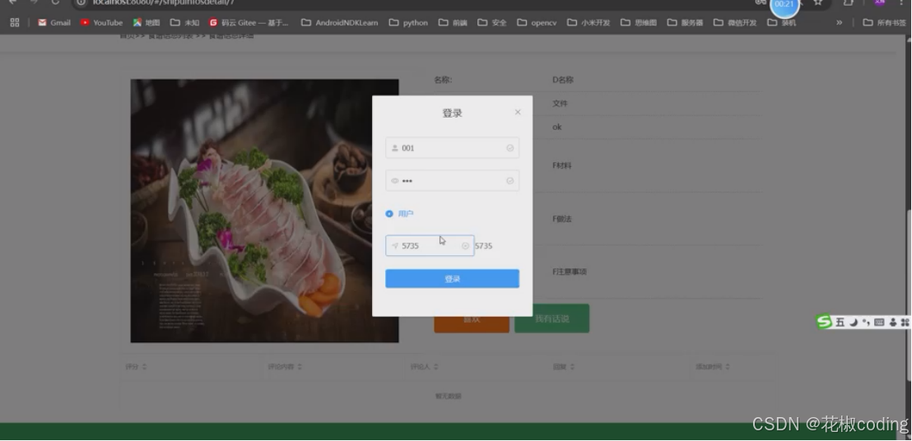
Task: Click the 'F材料' value text
Action: click(562, 165)
